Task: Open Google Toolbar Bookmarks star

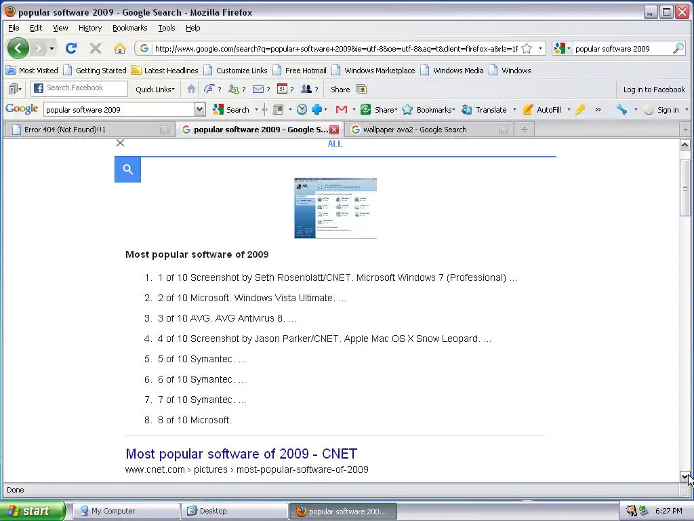Action: (x=407, y=109)
